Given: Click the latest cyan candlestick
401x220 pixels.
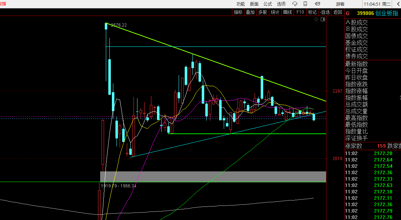Looking at the screenshot, I should click(314, 117).
